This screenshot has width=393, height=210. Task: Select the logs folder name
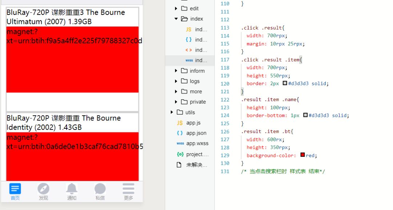click(x=194, y=81)
